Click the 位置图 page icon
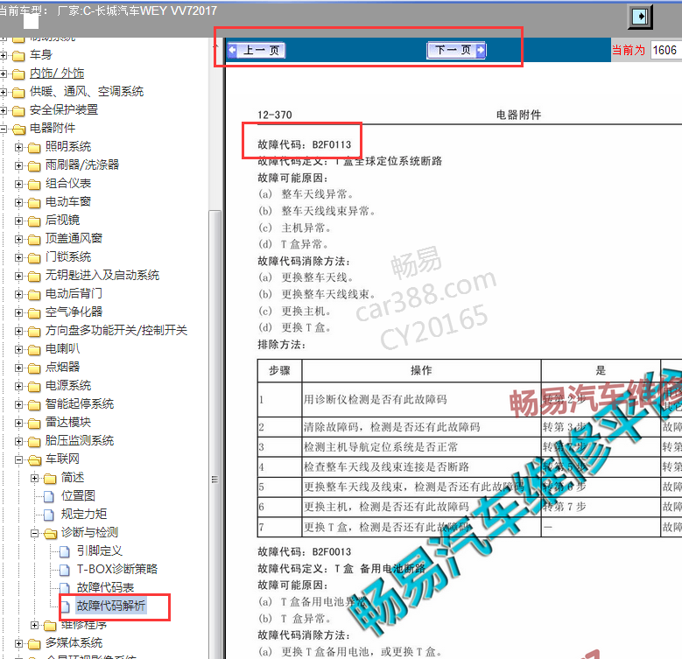 coord(49,496)
